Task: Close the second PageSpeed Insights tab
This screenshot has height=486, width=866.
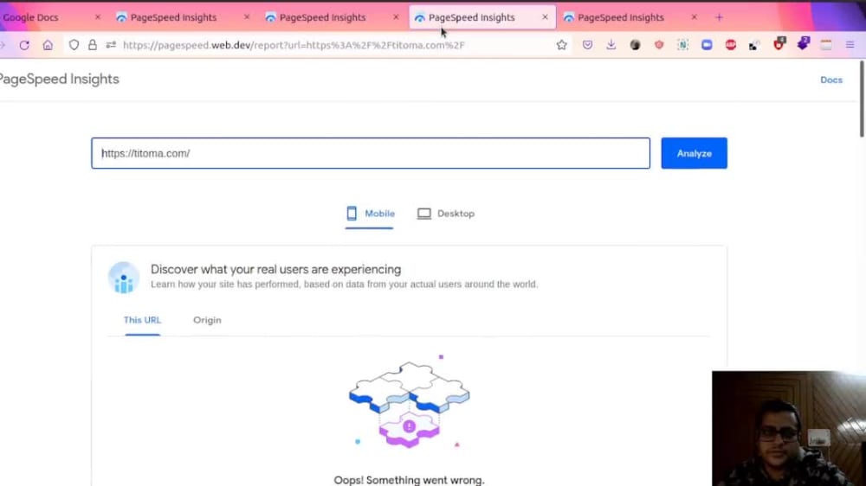Action: 396,17
